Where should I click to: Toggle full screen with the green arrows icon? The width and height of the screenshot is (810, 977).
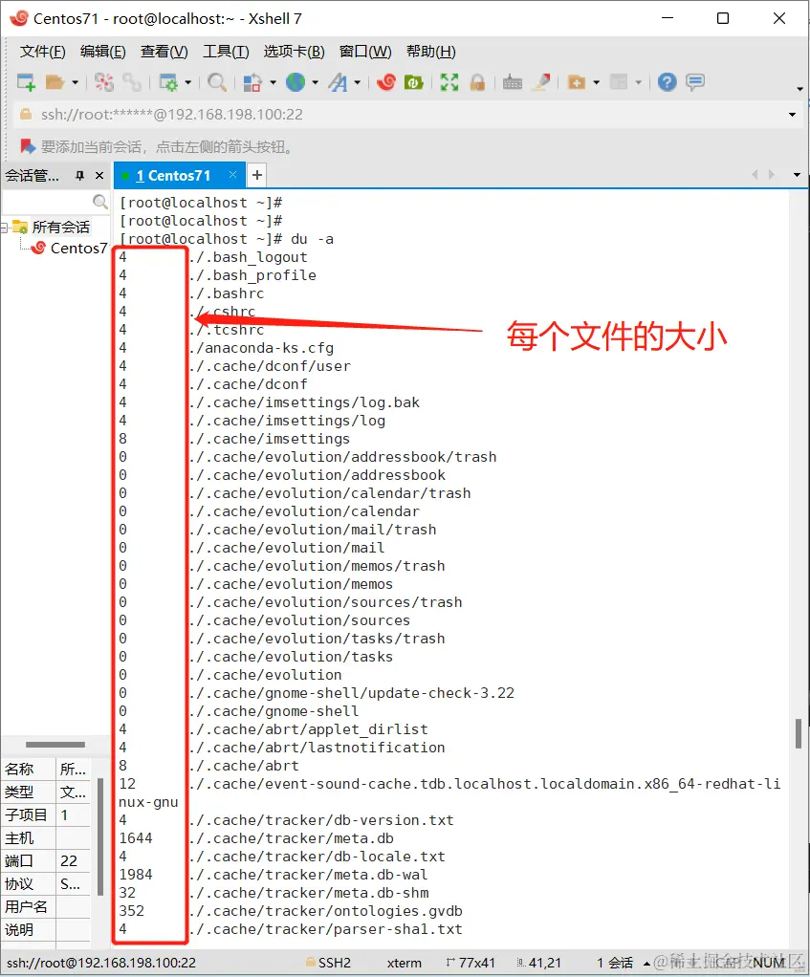click(449, 81)
